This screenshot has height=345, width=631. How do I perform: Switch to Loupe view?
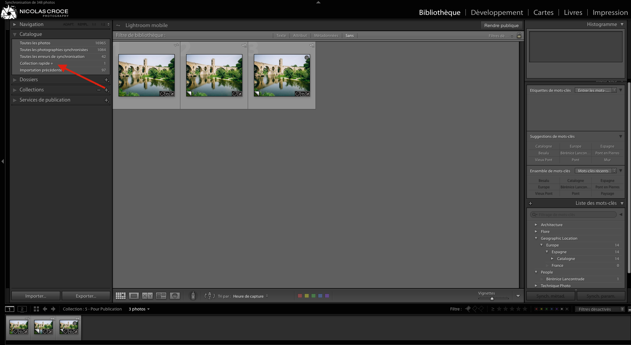click(x=134, y=296)
